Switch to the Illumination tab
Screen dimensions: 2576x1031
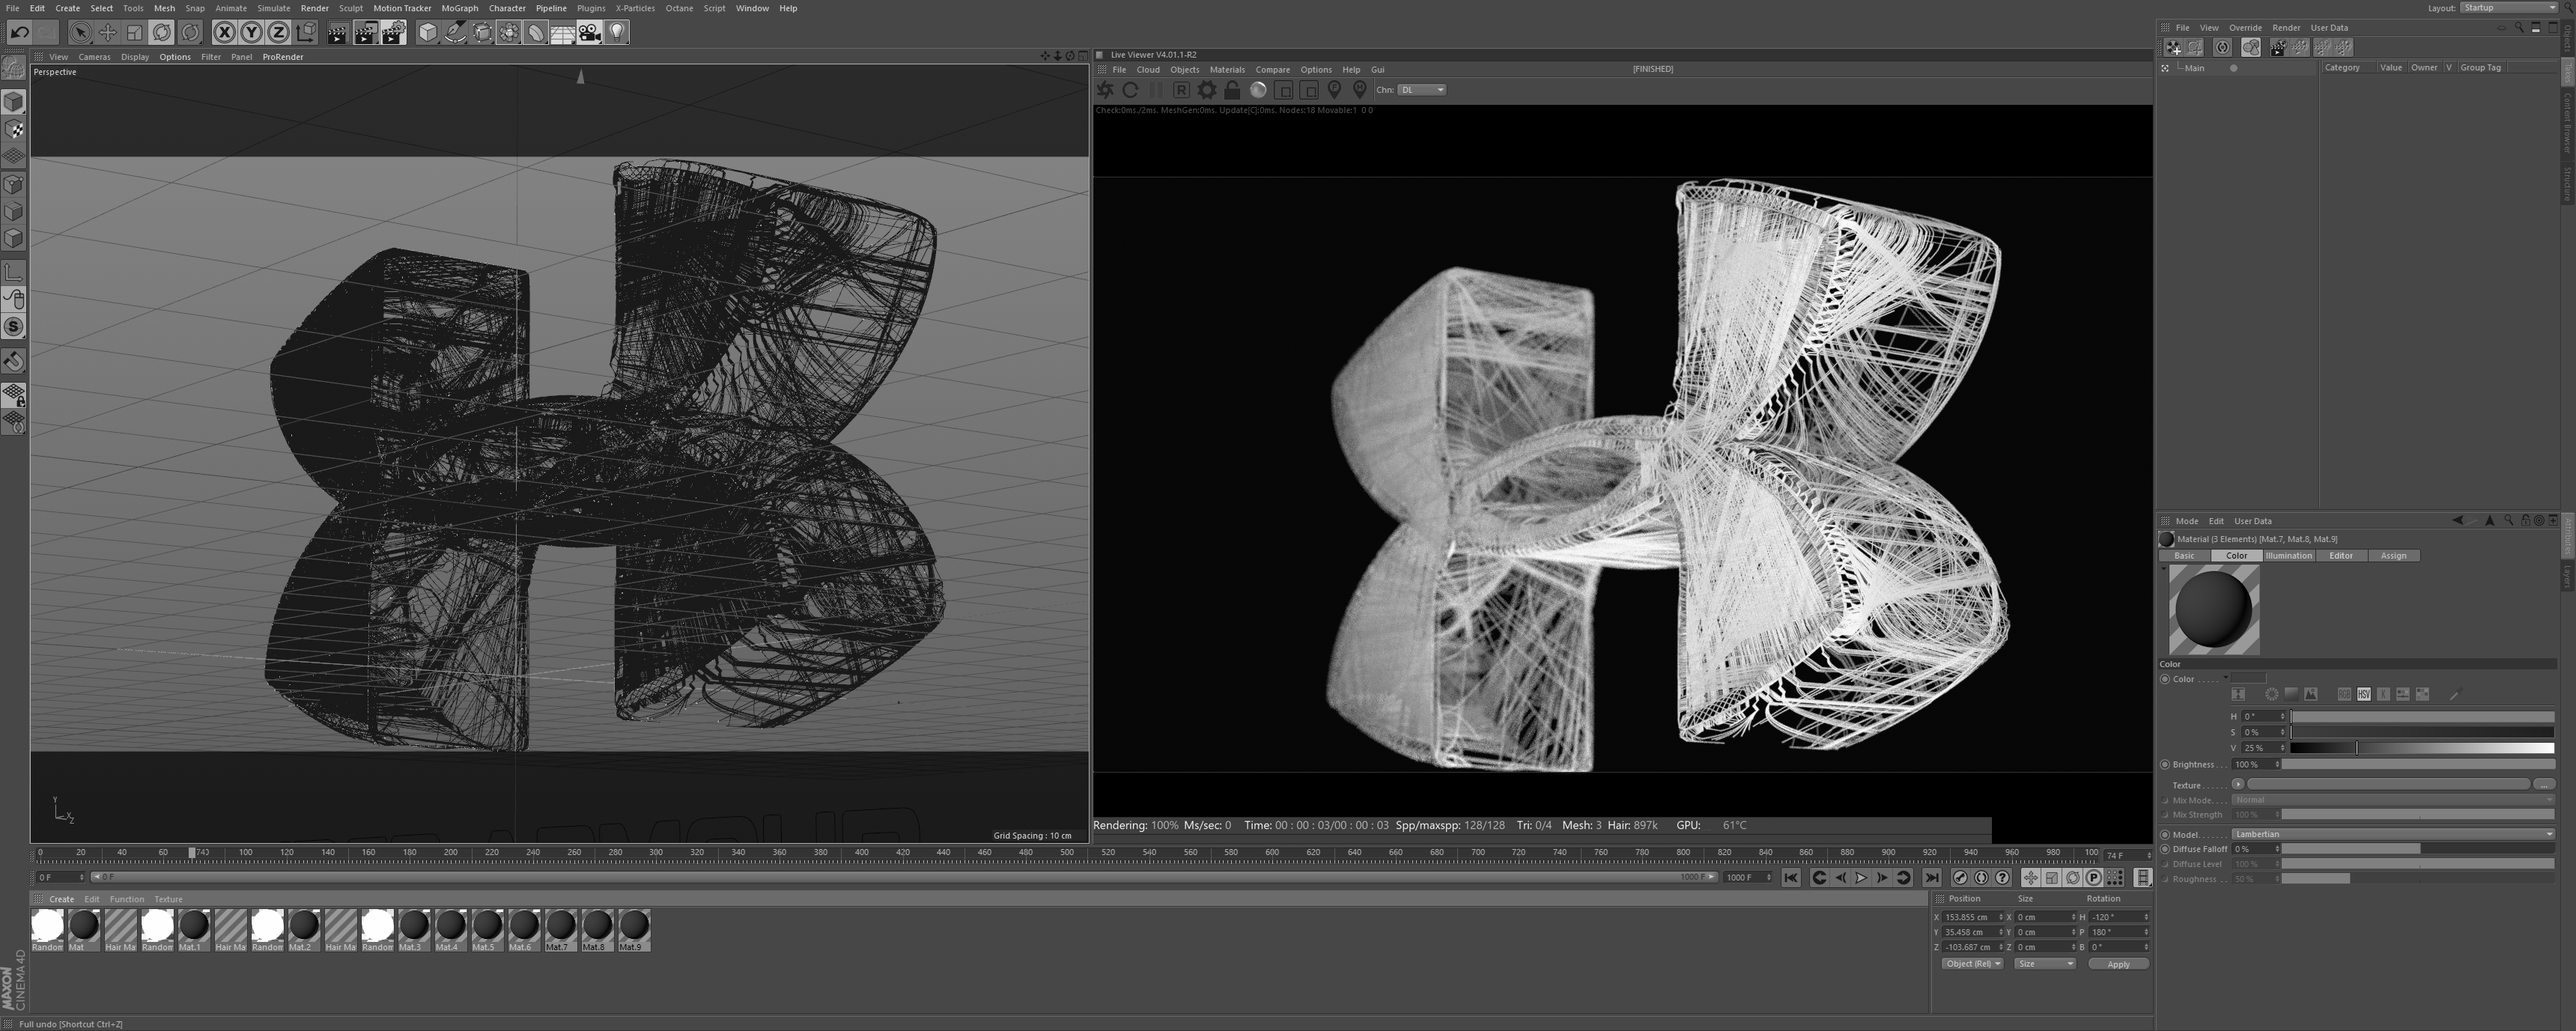point(2288,556)
